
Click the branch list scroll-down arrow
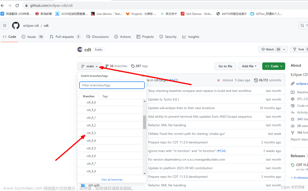coord(144,173)
